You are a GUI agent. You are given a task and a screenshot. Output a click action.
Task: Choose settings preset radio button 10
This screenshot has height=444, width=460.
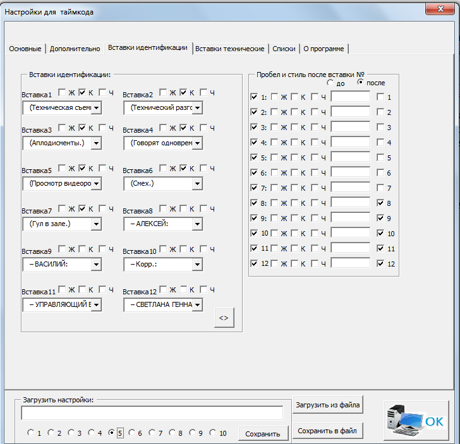pyautogui.click(x=213, y=433)
